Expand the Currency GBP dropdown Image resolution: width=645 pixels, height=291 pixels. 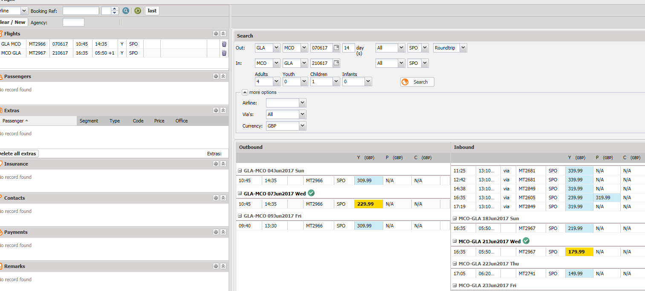coord(302,126)
